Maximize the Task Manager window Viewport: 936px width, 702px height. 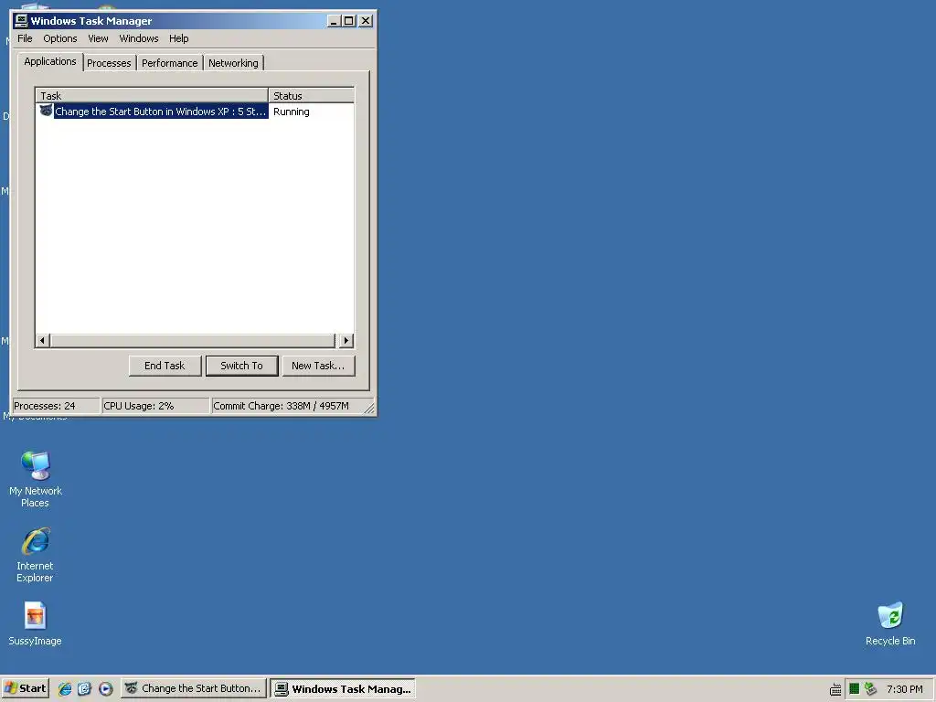pyautogui.click(x=348, y=21)
